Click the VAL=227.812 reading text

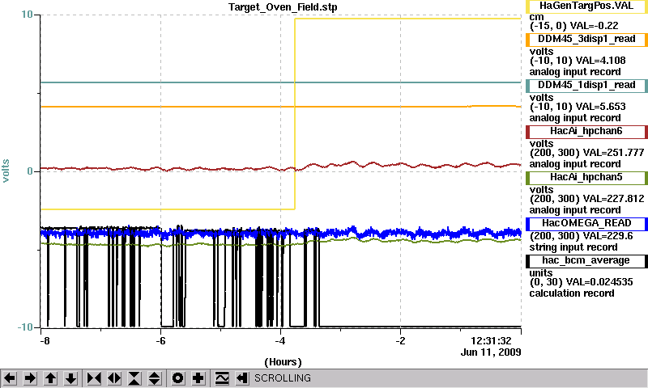tap(613, 199)
